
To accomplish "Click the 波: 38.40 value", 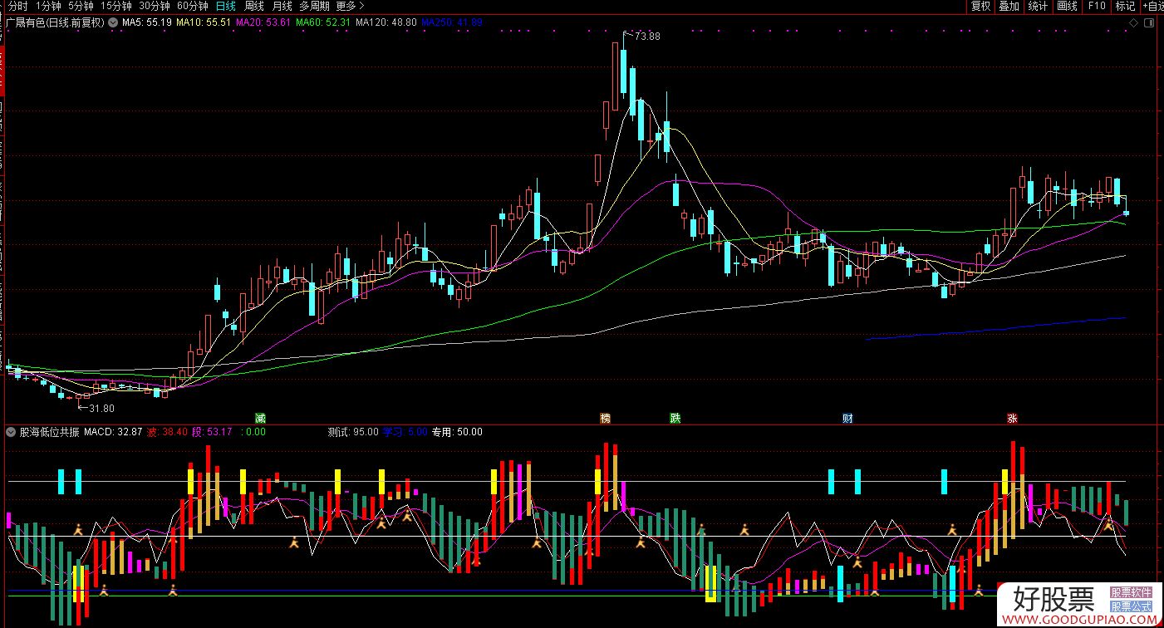I will [x=168, y=432].
